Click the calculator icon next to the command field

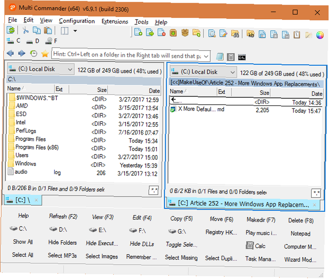pos(231,57)
